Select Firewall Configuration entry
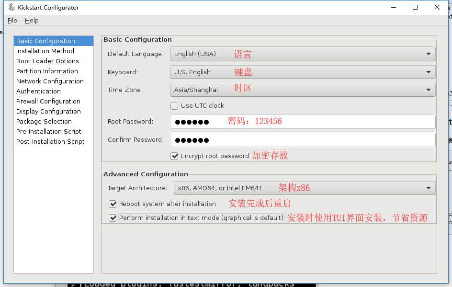Screen dimensions: 452x287 54,101
